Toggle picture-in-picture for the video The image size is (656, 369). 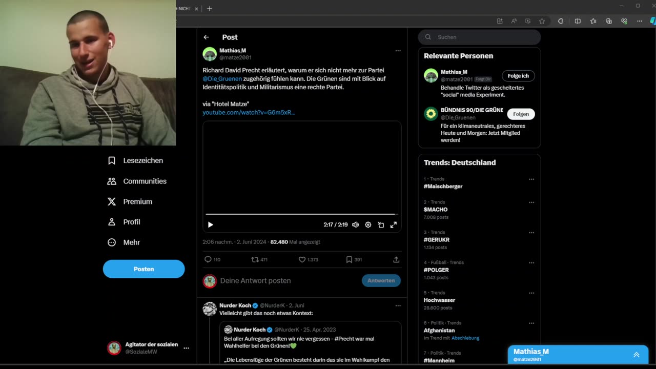click(x=381, y=224)
